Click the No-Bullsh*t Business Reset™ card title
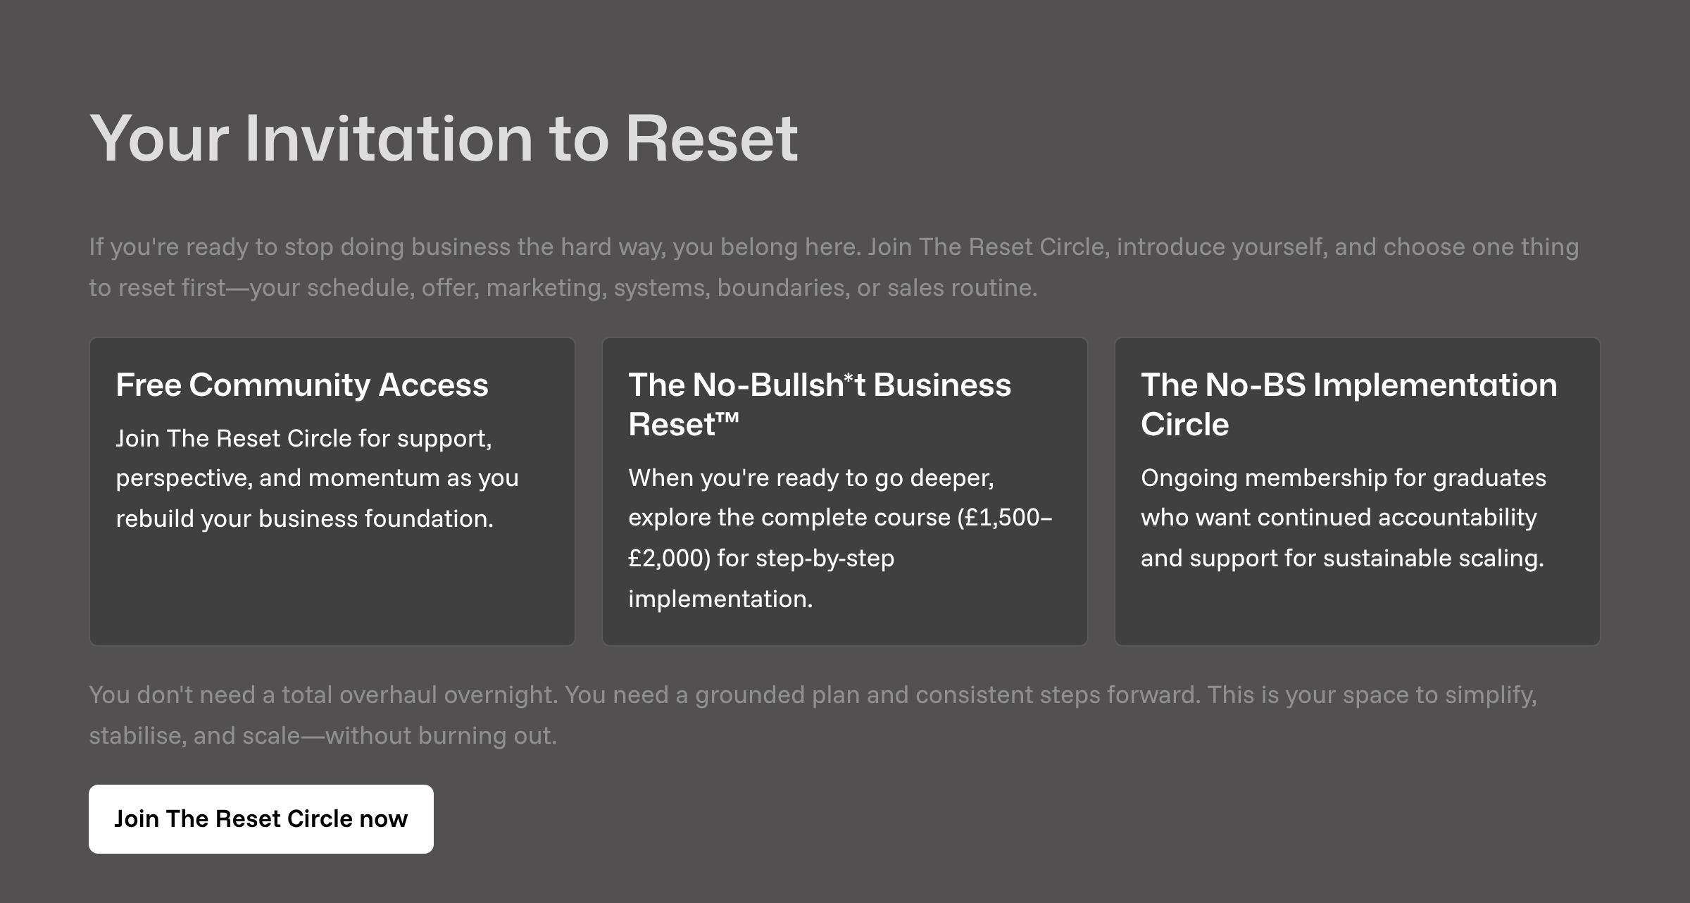The width and height of the screenshot is (1690, 903). tap(819, 404)
